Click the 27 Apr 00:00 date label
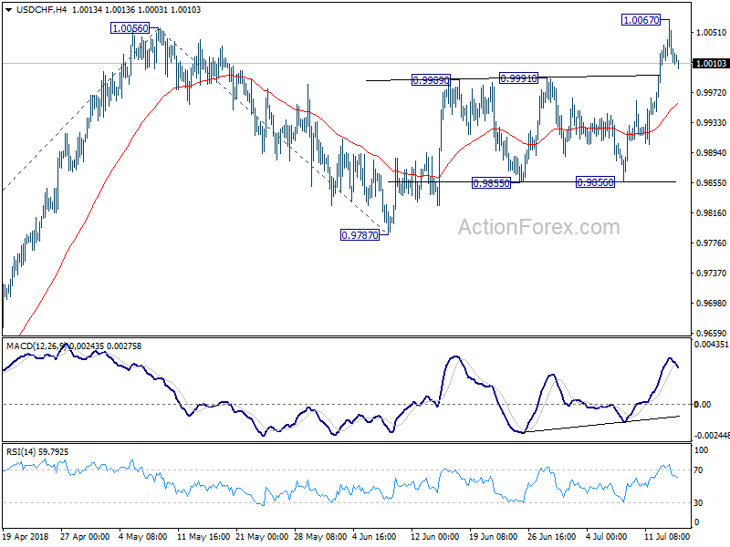Viewport: 730px width, 547px height. tap(84, 537)
